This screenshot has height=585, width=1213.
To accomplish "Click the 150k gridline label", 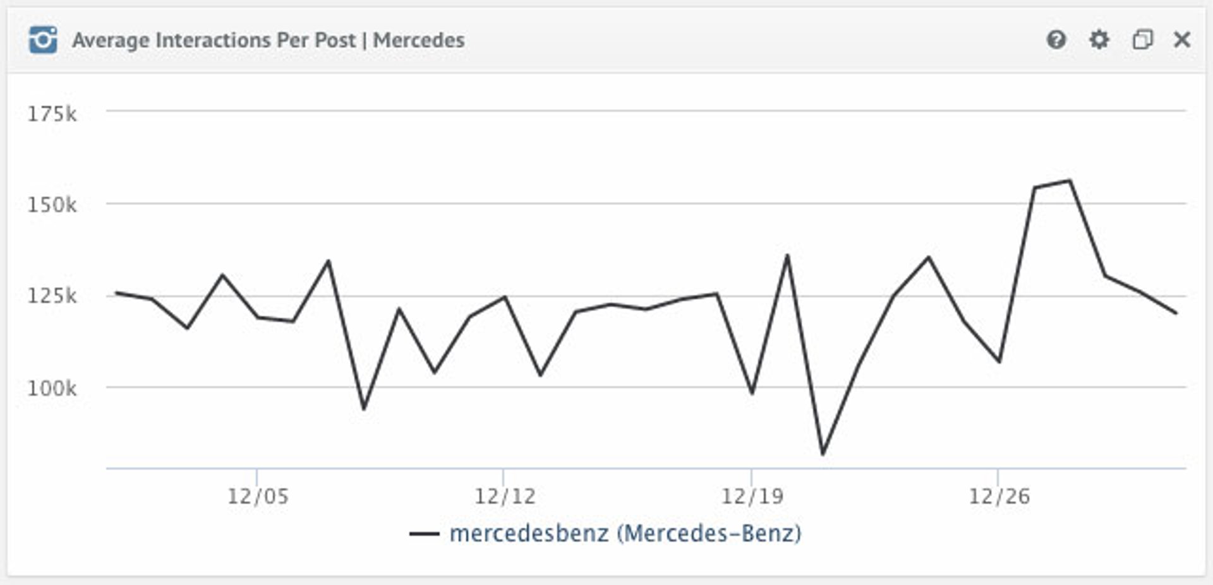I will 54,203.
